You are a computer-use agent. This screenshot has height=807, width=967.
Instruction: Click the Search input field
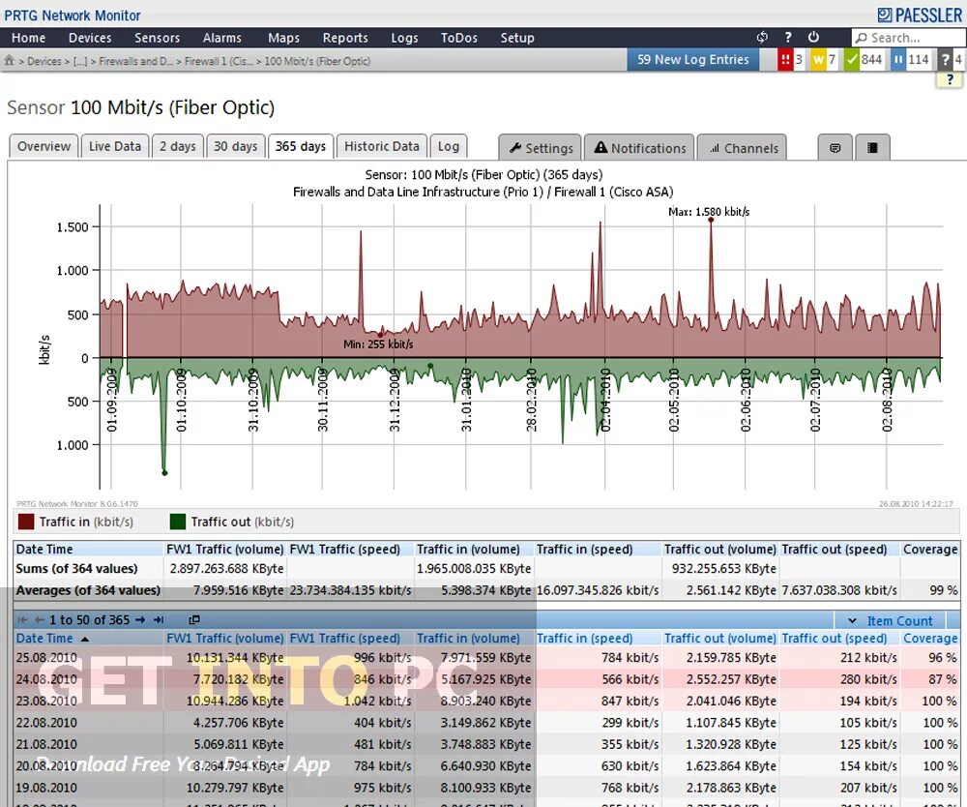tap(909, 38)
